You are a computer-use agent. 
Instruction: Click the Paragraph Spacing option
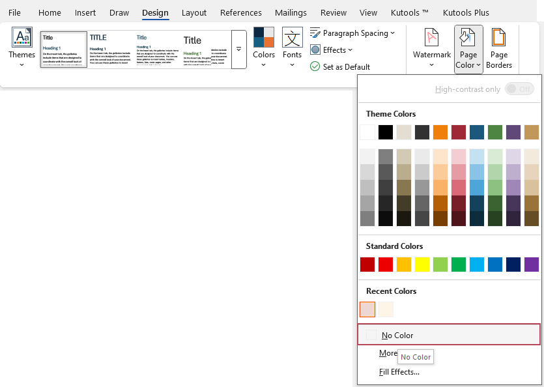click(352, 33)
